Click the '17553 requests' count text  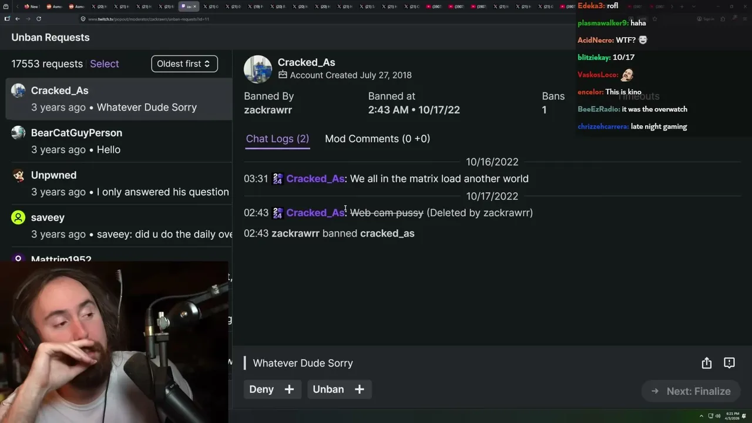(47, 63)
